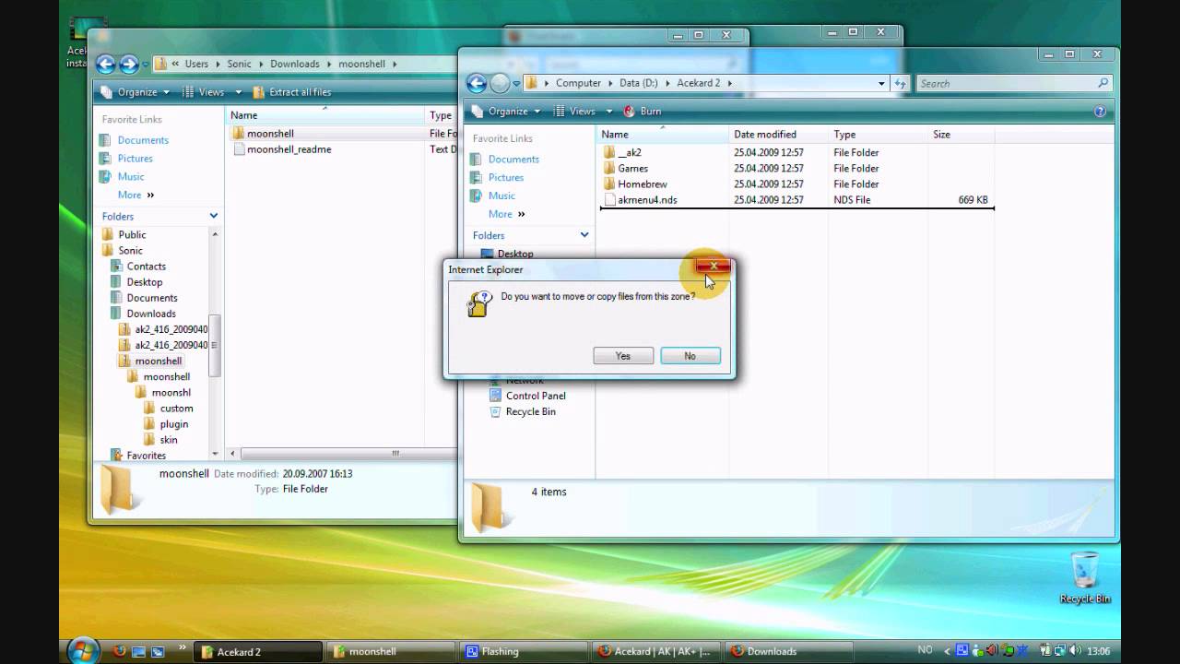Click Computer in the Acekard 2 breadcrumb
This screenshot has height=664, width=1180.
click(x=578, y=83)
